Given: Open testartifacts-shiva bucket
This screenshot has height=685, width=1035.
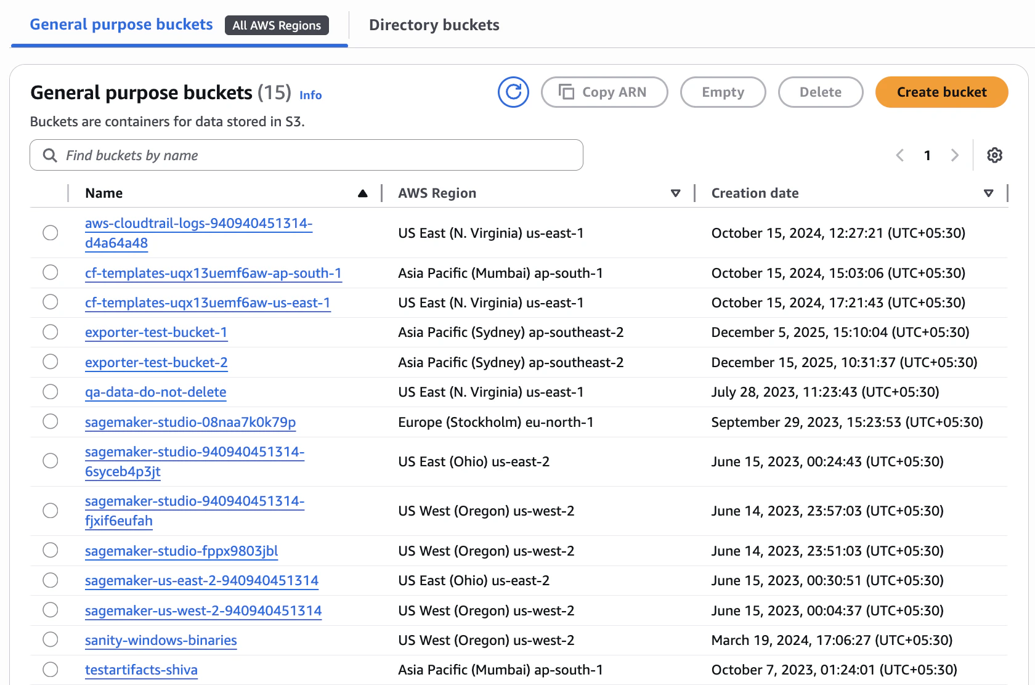Looking at the screenshot, I should (x=141, y=670).
